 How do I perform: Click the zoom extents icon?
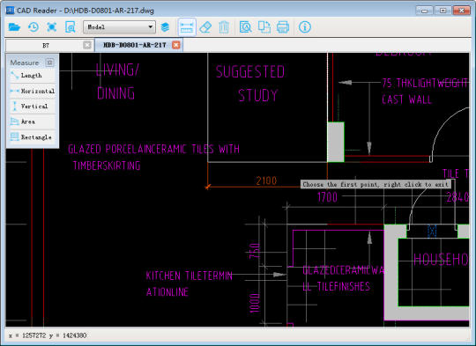(x=52, y=27)
